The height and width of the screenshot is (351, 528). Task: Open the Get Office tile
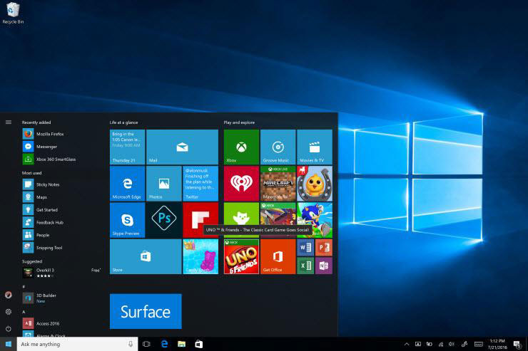(278, 256)
